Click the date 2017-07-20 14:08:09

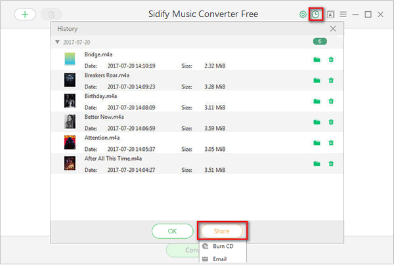131,108
